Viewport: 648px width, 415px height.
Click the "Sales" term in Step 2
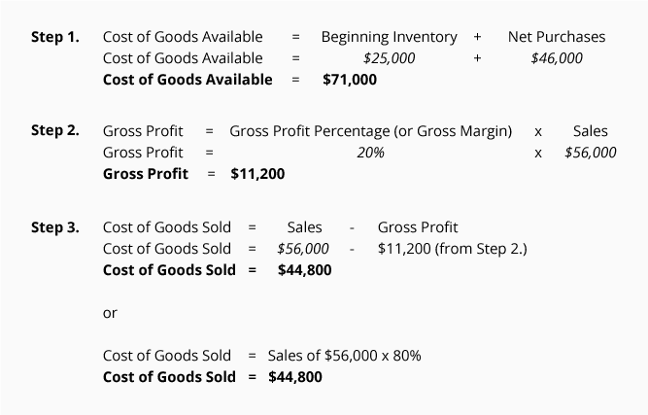pos(590,131)
